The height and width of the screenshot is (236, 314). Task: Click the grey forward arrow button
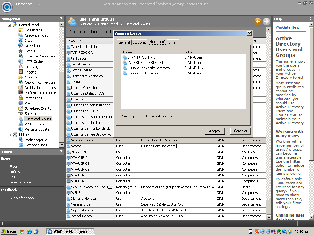[x=266, y=21]
